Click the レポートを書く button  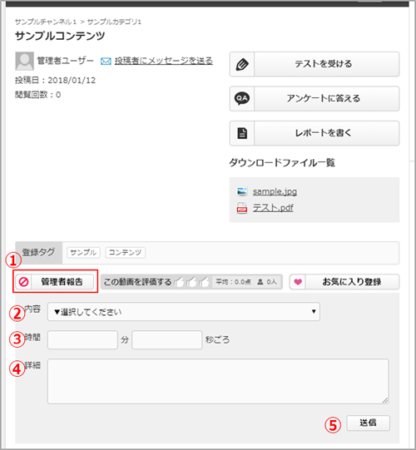(x=314, y=133)
